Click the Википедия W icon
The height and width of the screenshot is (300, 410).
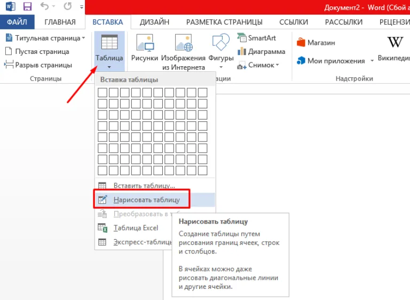[395, 42]
